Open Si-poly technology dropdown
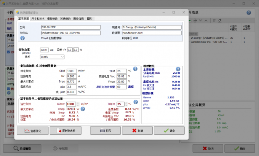259x156 pixels. coord(52,57)
